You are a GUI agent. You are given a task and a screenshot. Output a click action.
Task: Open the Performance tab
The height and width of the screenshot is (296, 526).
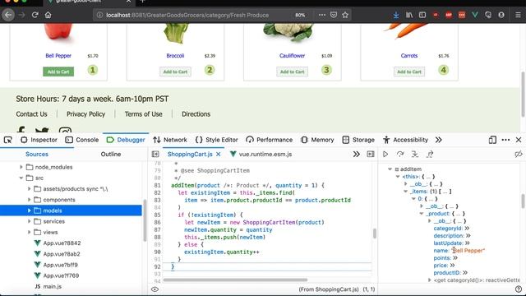coord(270,140)
